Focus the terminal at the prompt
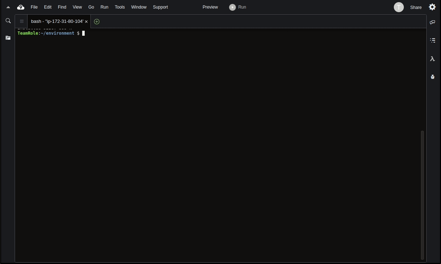The width and height of the screenshot is (441, 264). click(x=83, y=33)
